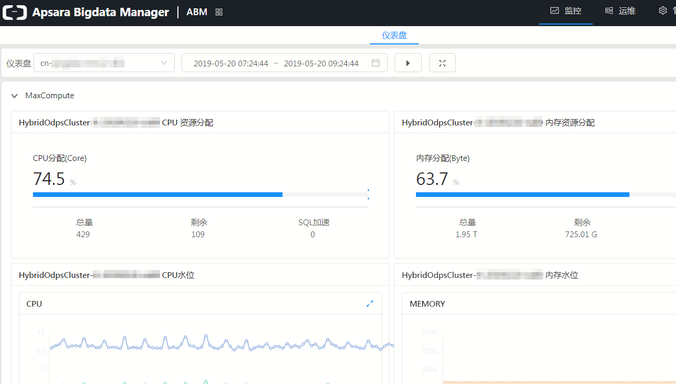Click the calendar icon in date range
Screen dimensions: 676x384
click(x=376, y=63)
